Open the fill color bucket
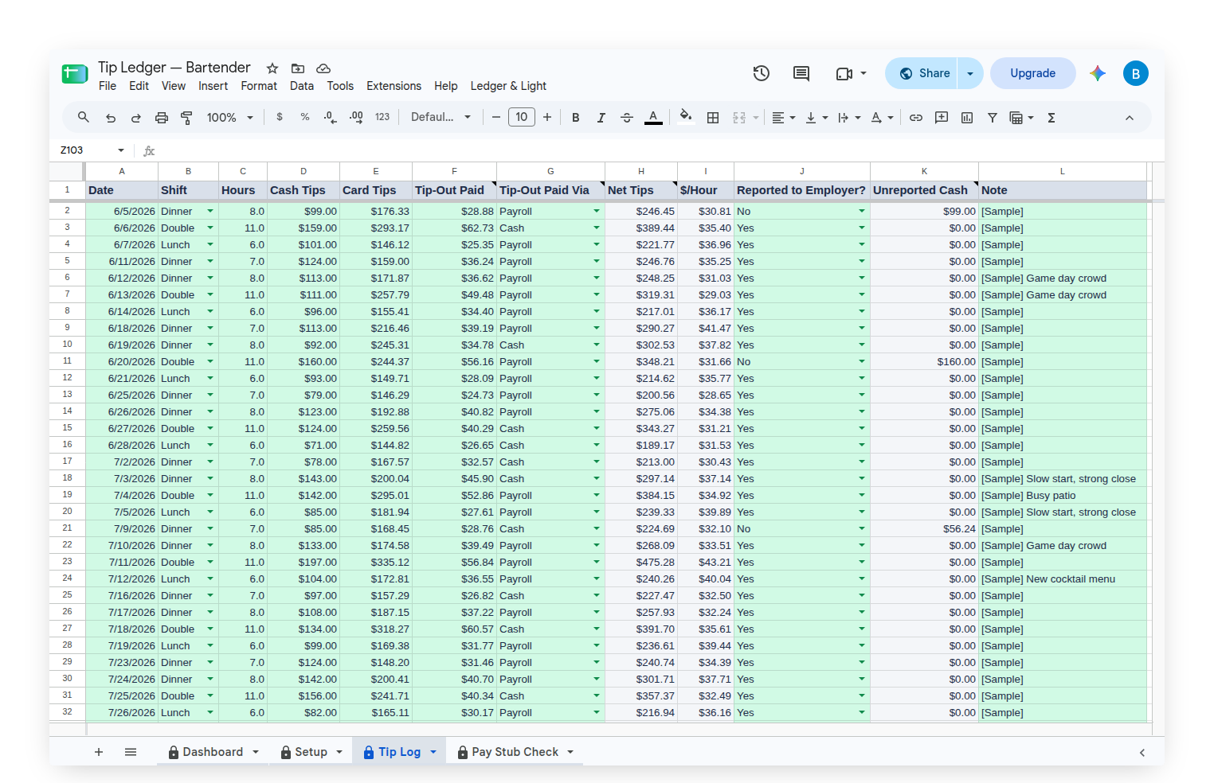Screen dimensions: 1214x783 click(x=686, y=117)
